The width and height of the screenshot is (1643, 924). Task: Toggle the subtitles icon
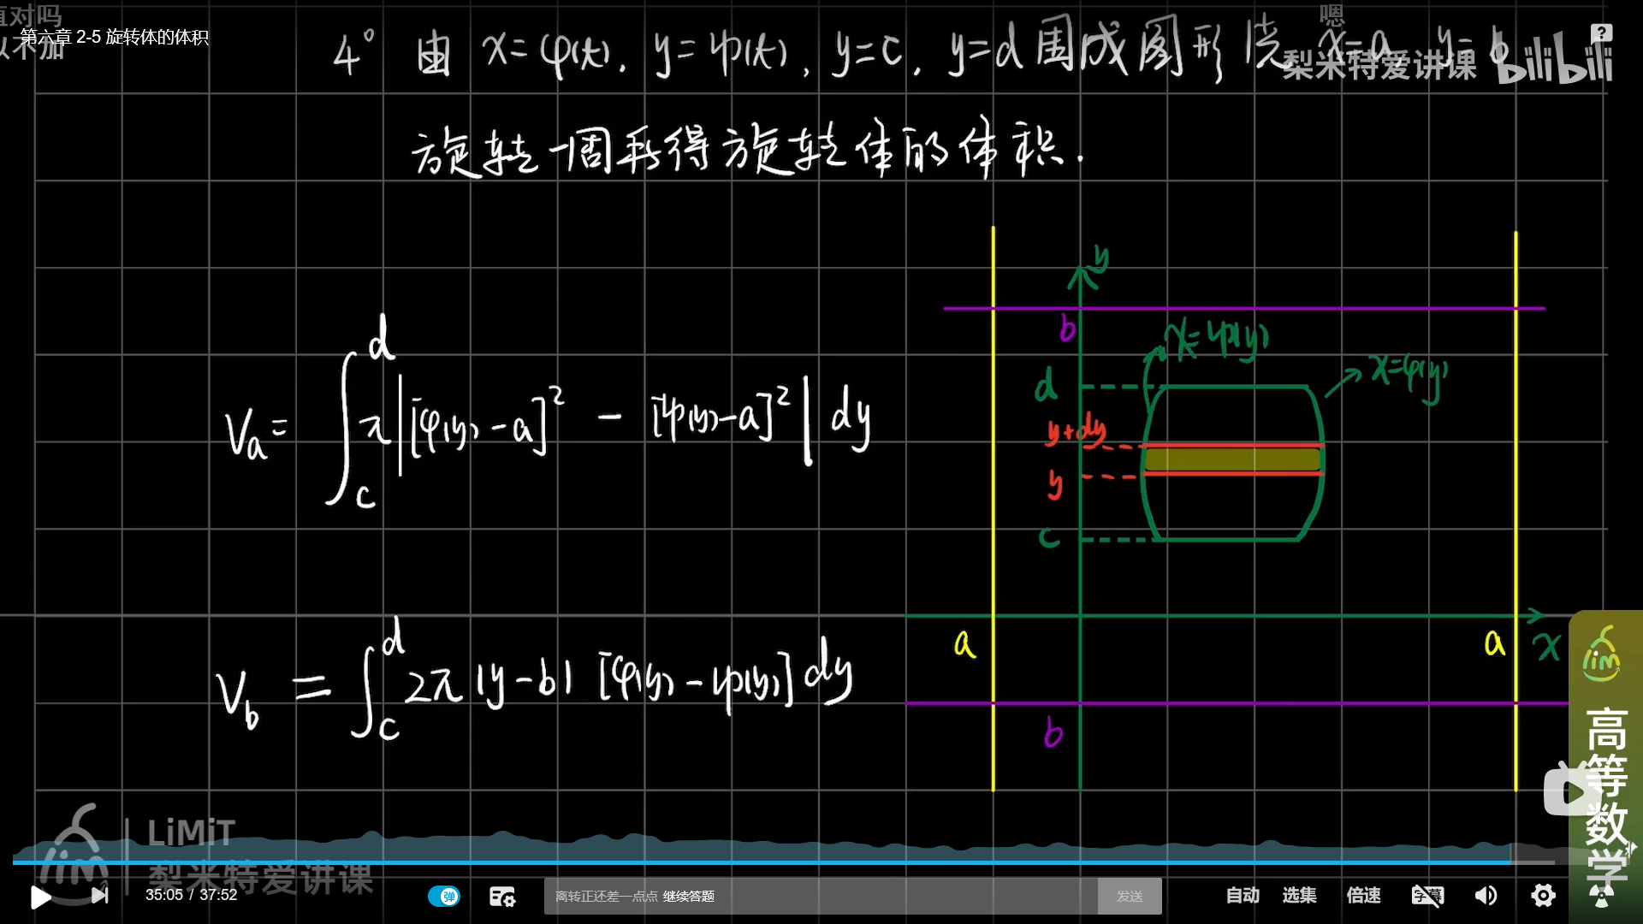pos(1427,895)
